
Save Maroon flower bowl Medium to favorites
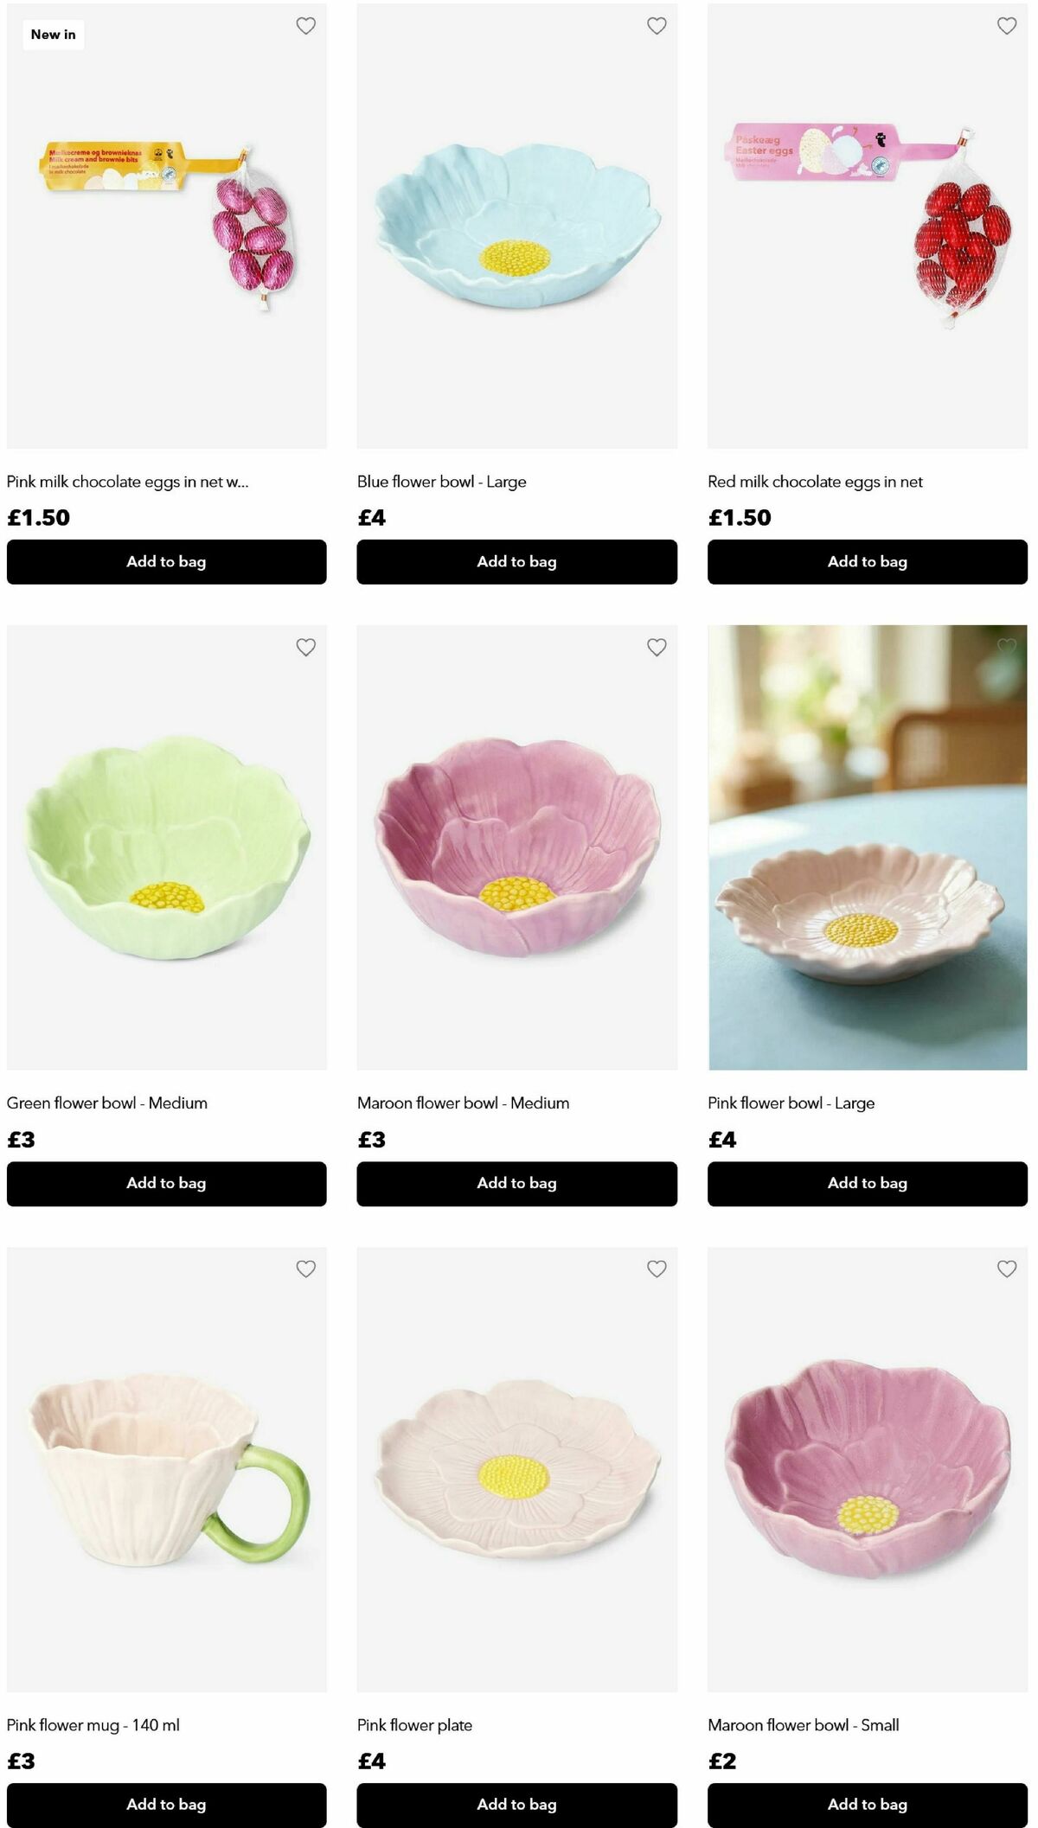(657, 647)
